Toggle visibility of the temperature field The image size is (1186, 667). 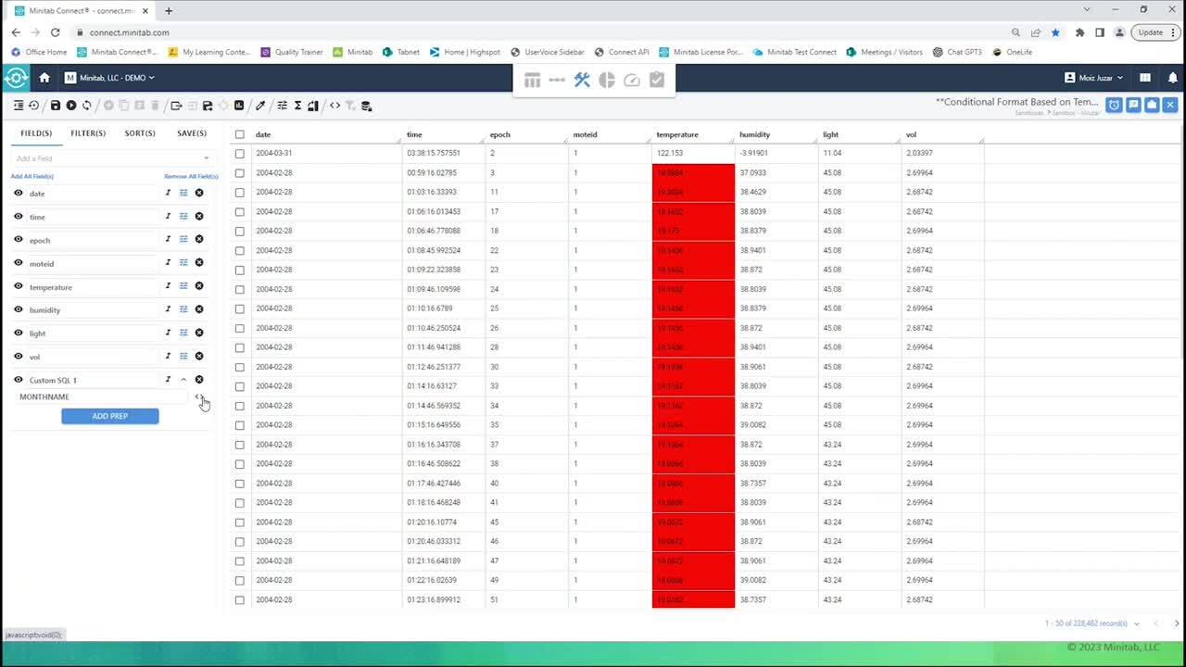coord(18,286)
